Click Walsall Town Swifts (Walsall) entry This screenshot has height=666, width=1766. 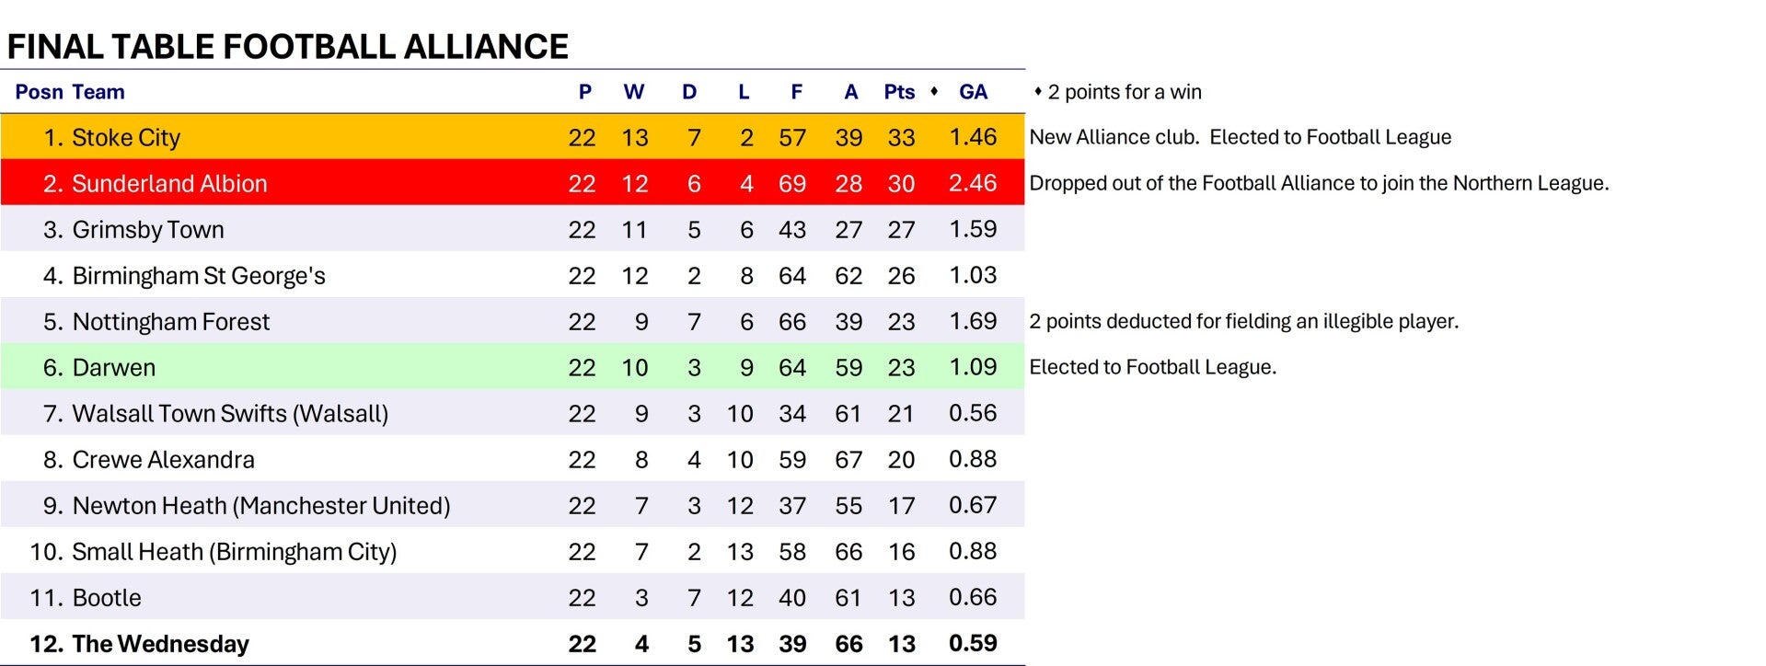(230, 414)
